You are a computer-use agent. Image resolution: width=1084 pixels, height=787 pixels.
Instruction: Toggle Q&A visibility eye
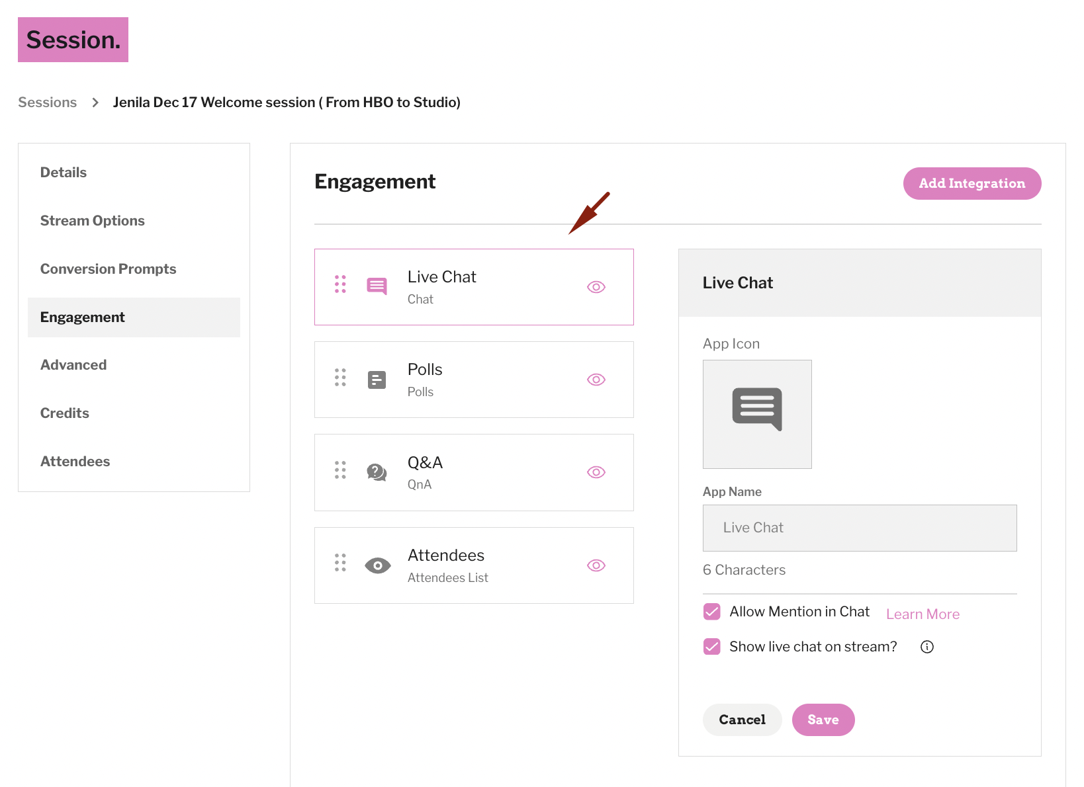pos(596,472)
